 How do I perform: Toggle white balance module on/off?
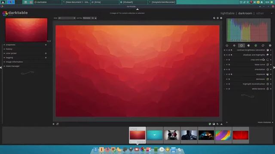pos(268,89)
